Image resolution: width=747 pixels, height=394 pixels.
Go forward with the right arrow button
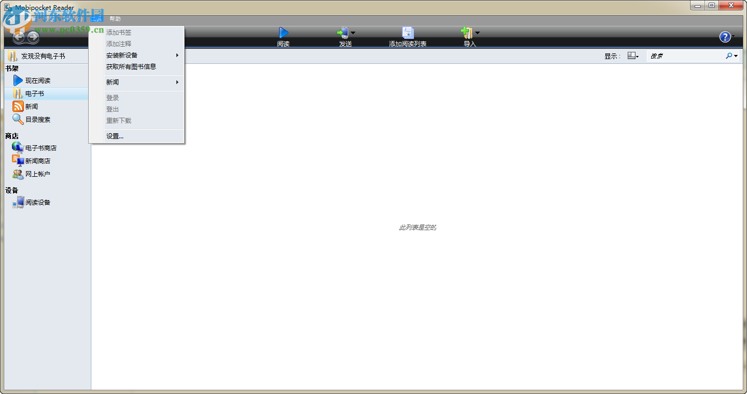point(33,37)
